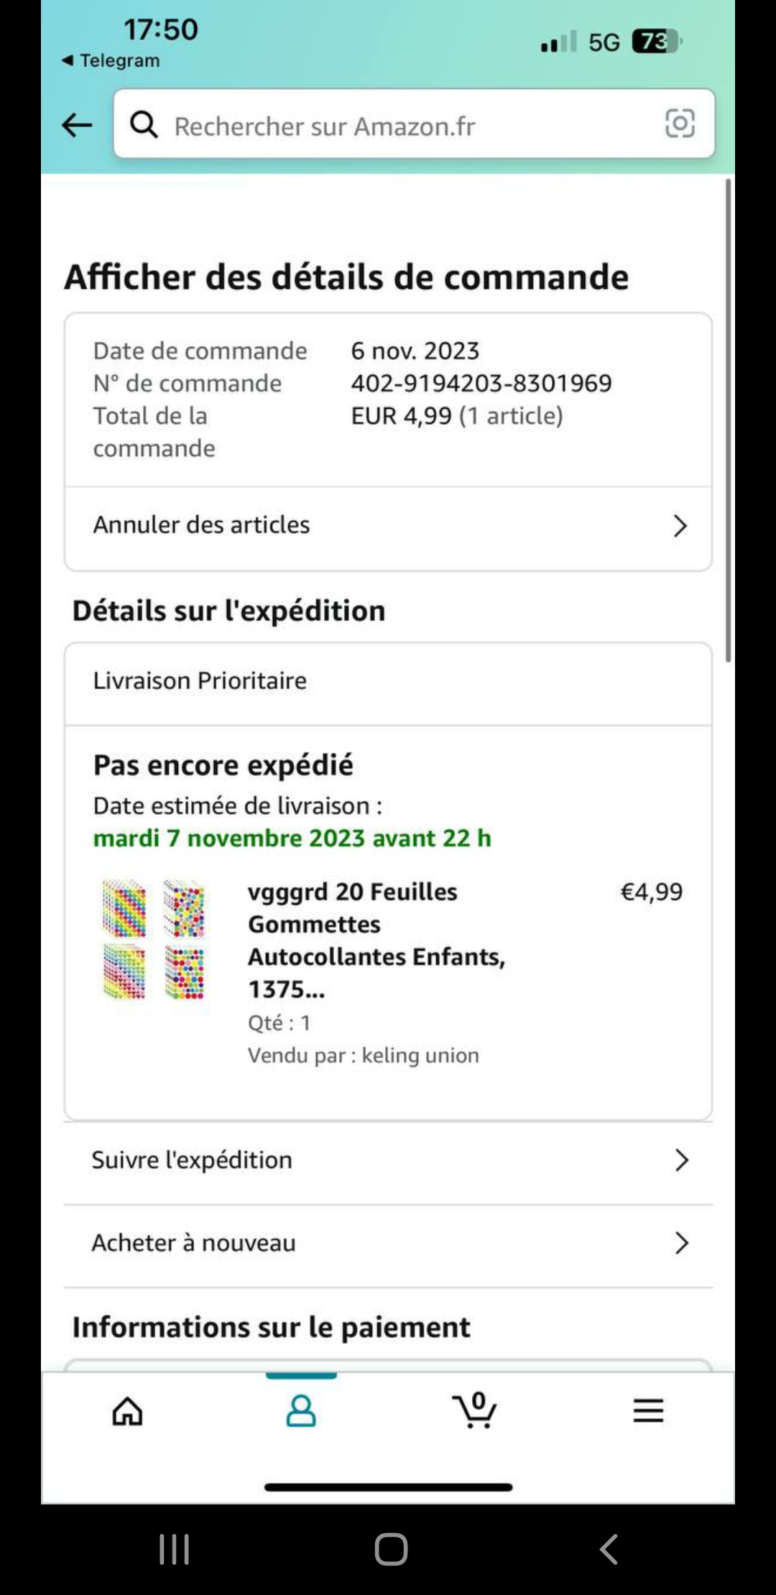
Task: Go to Home tab in bottom bar
Action: 128,1411
